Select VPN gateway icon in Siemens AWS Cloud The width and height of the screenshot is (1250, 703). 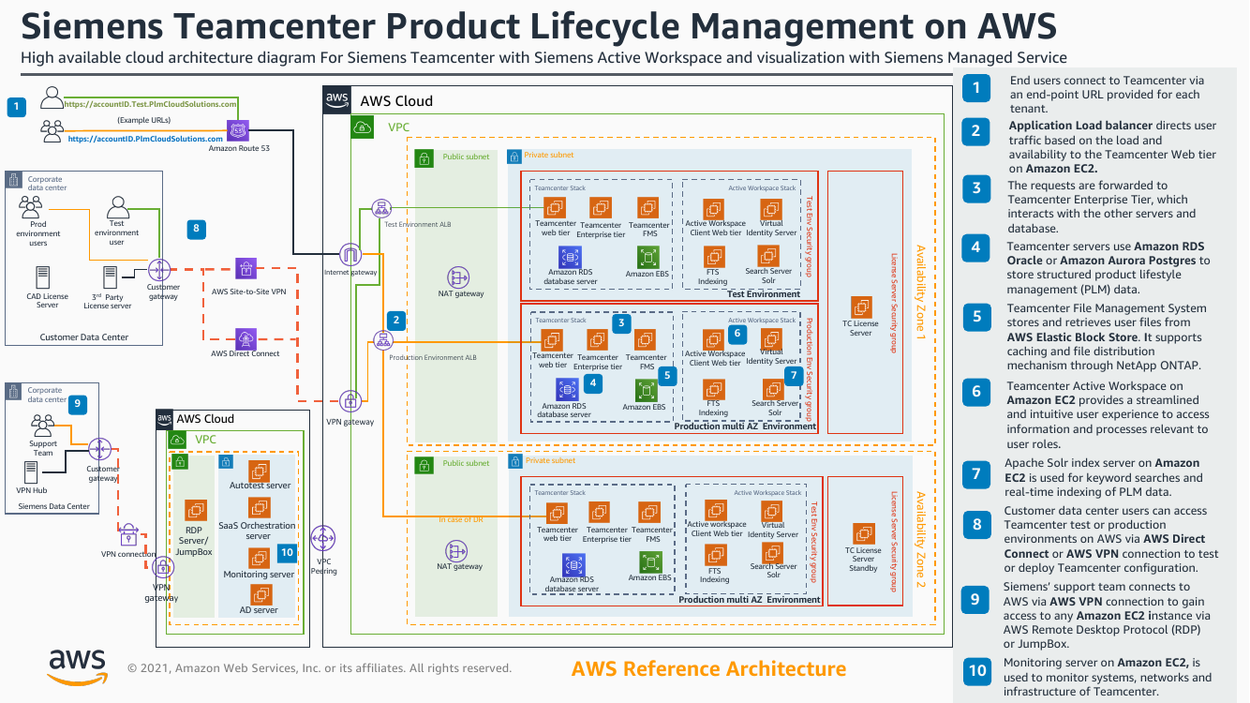163,567
